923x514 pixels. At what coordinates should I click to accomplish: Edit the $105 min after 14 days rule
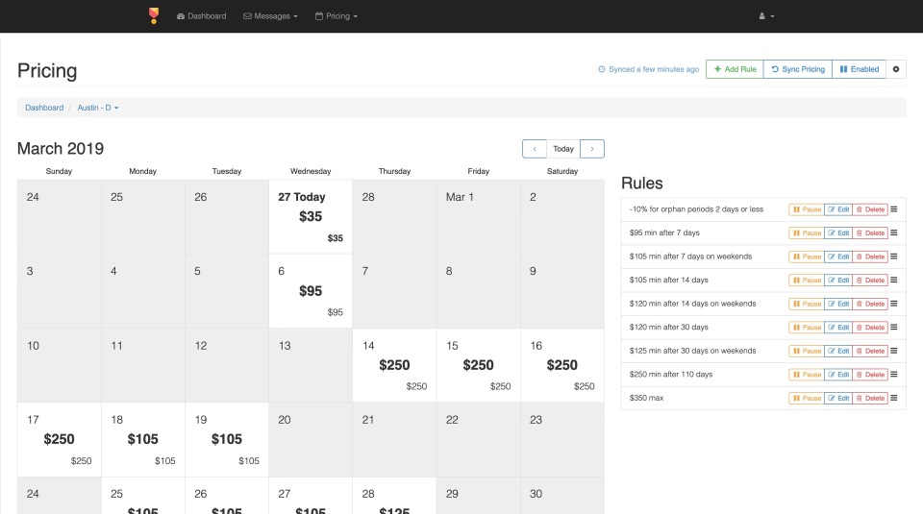pyautogui.click(x=838, y=280)
